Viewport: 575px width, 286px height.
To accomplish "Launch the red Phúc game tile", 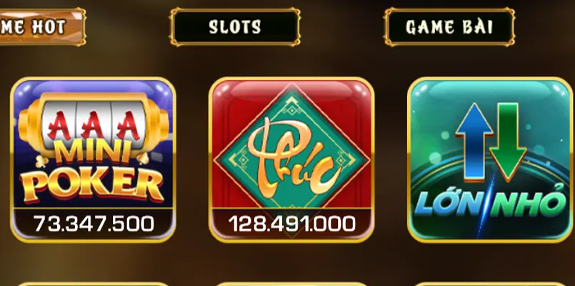I will 291,160.
